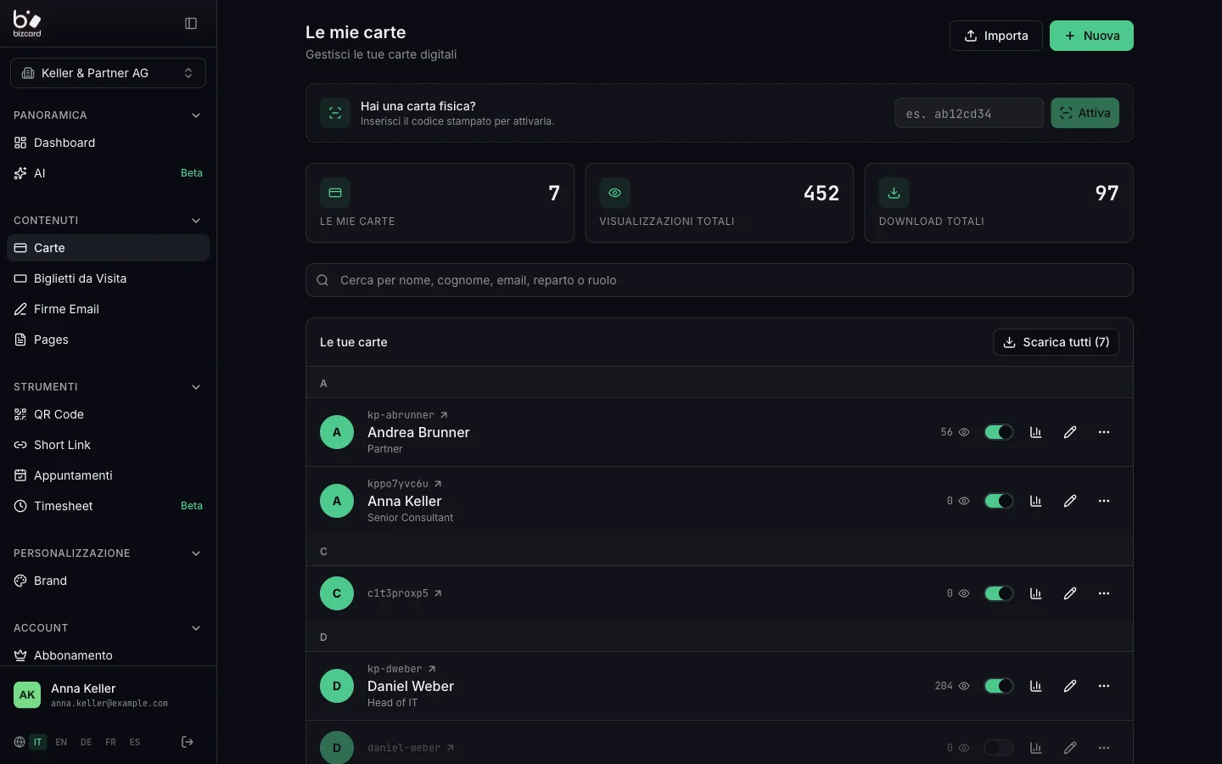Open kp-abrunner external link arrow
The height and width of the screenshot is (764, 1222).
pos(444,415)
